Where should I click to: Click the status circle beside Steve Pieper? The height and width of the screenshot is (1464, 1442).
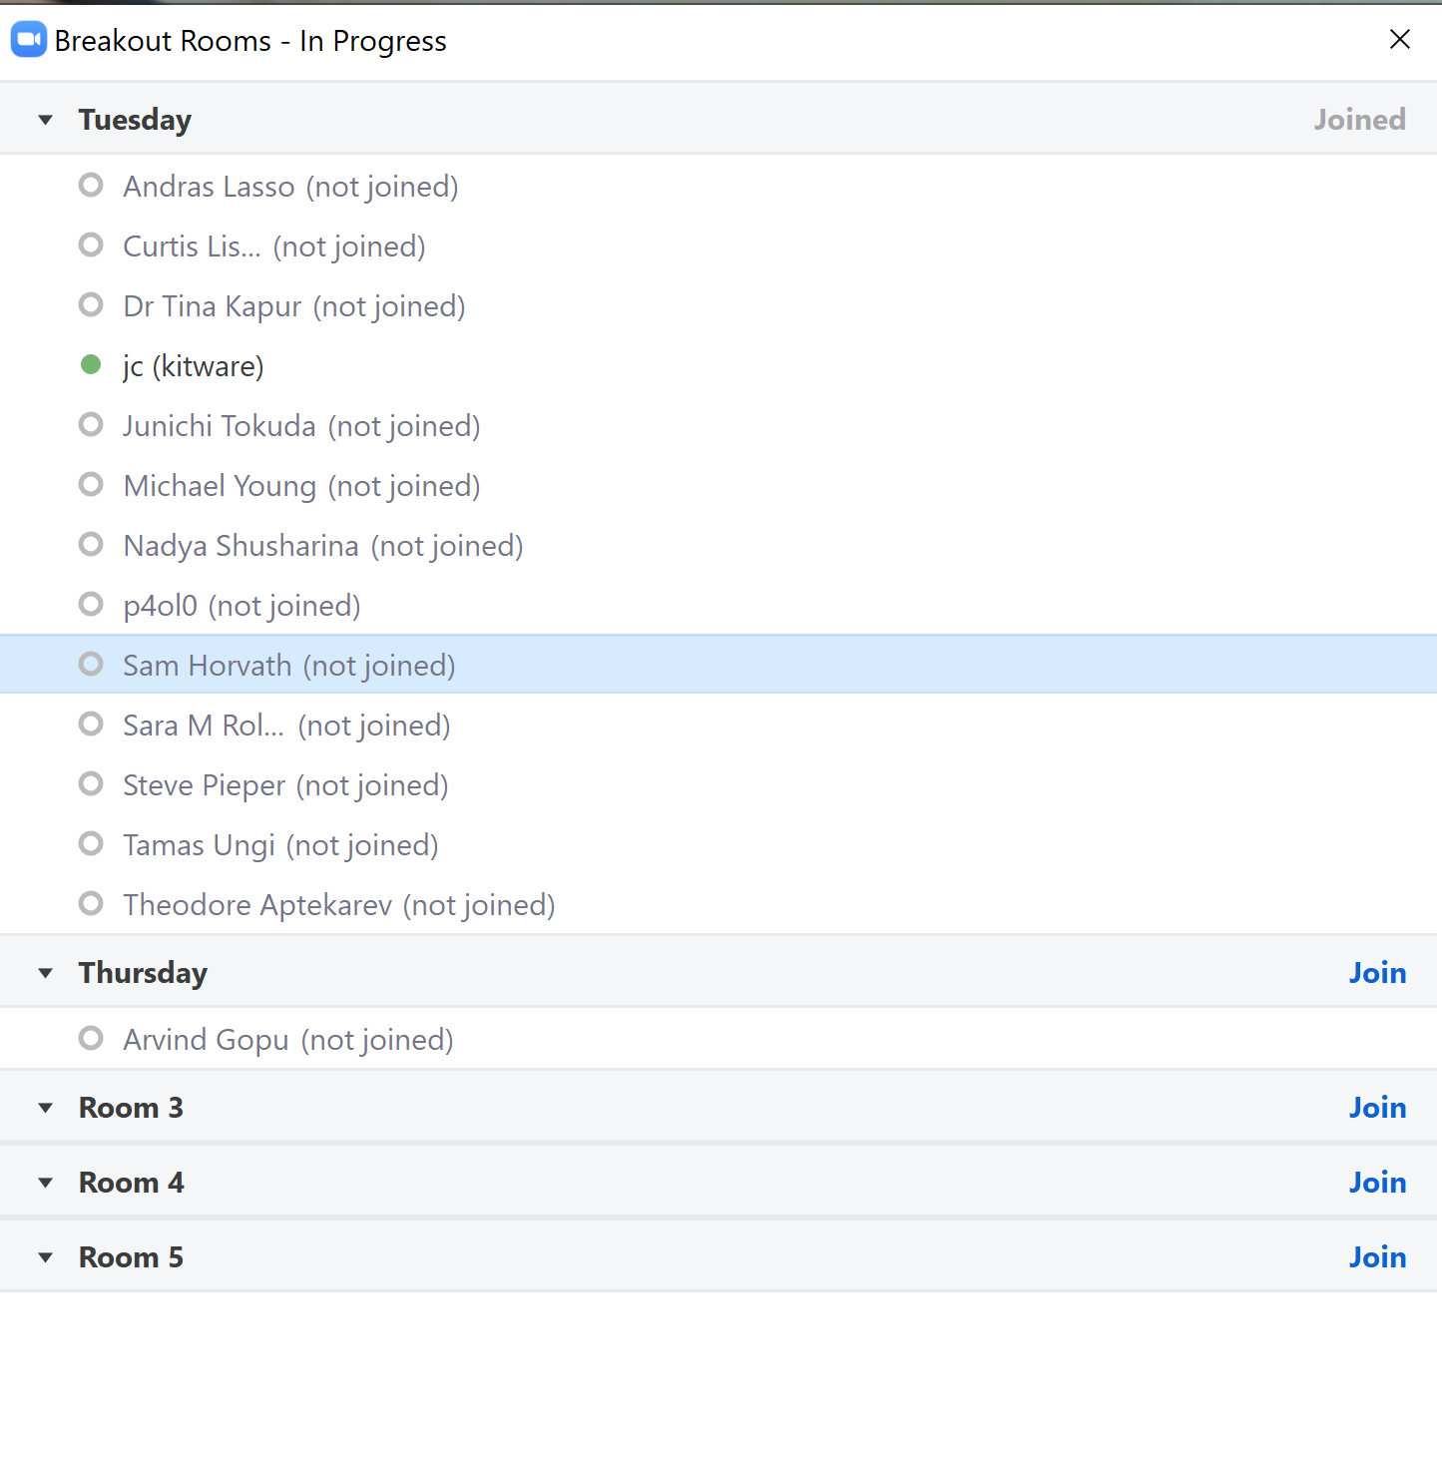91,784
